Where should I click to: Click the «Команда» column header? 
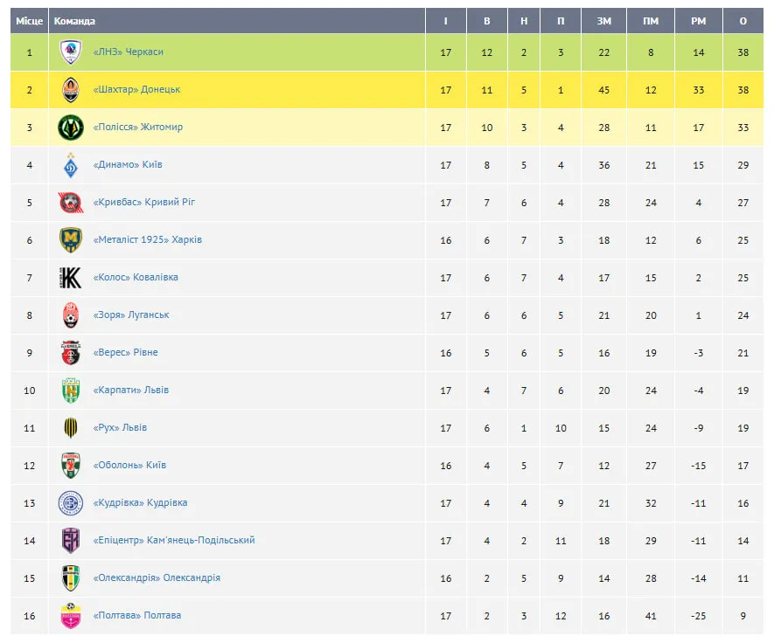pos(74,21)
